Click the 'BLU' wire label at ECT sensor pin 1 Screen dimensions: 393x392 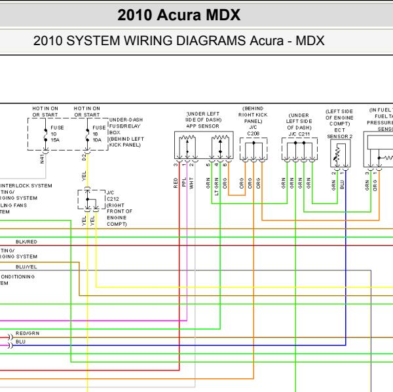click(x=342, y=185)
